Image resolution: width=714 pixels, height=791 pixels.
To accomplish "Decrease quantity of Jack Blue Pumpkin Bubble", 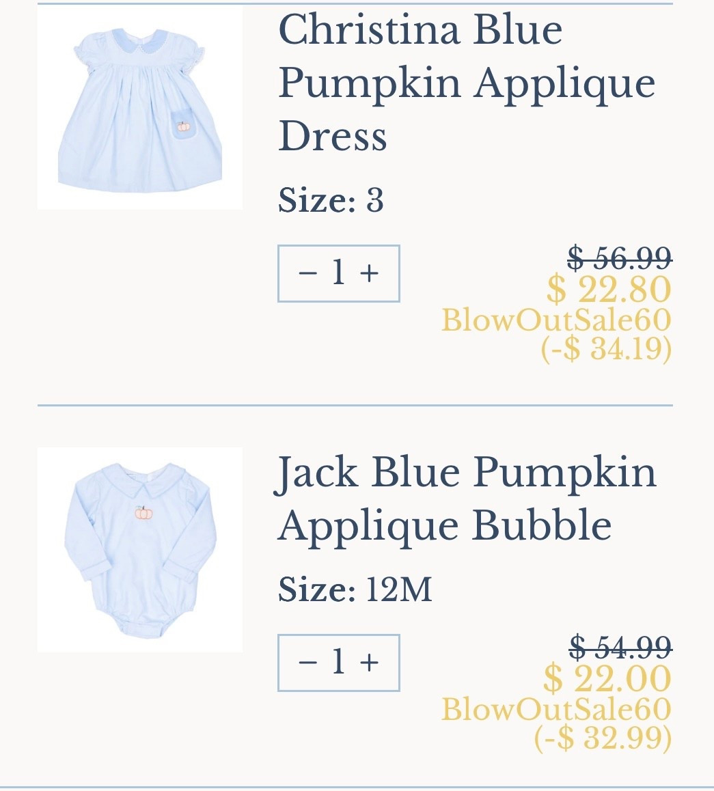I will coord(307,663).
